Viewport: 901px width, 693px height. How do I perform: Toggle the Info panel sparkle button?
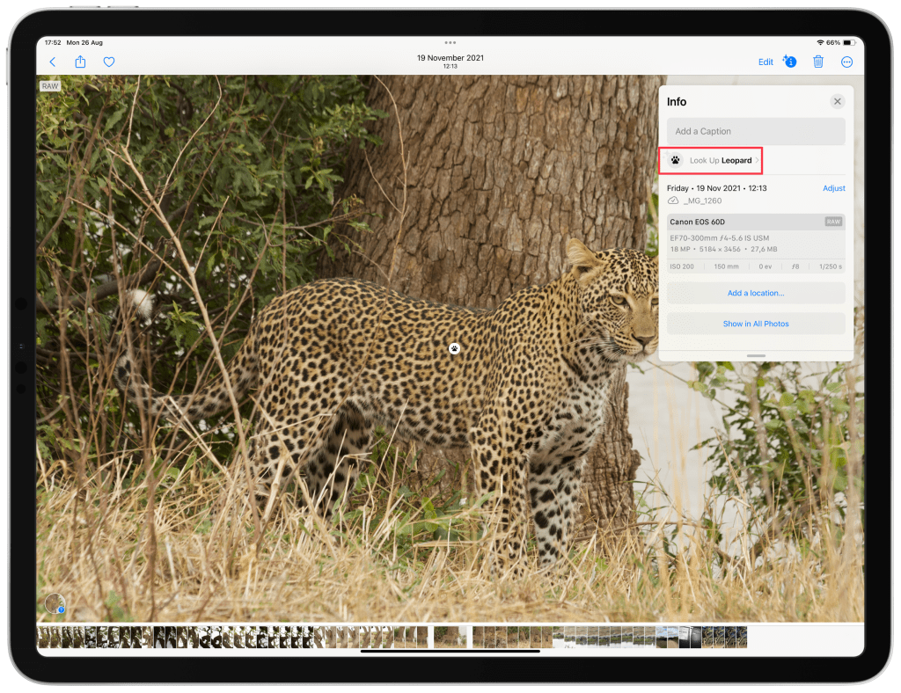pos(789,62)
